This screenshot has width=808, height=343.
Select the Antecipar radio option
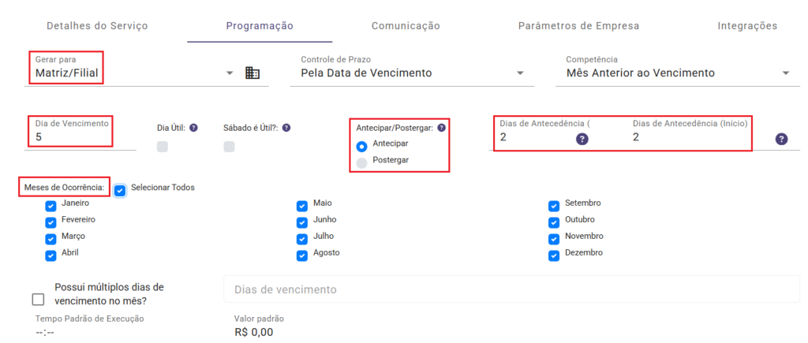click(x=361, y=146)
